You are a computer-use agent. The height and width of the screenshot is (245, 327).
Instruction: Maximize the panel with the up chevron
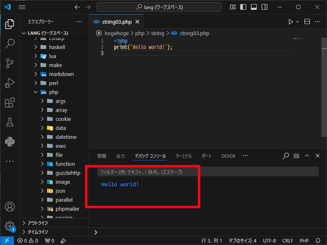pyautogui.click(x=307, y=156)
